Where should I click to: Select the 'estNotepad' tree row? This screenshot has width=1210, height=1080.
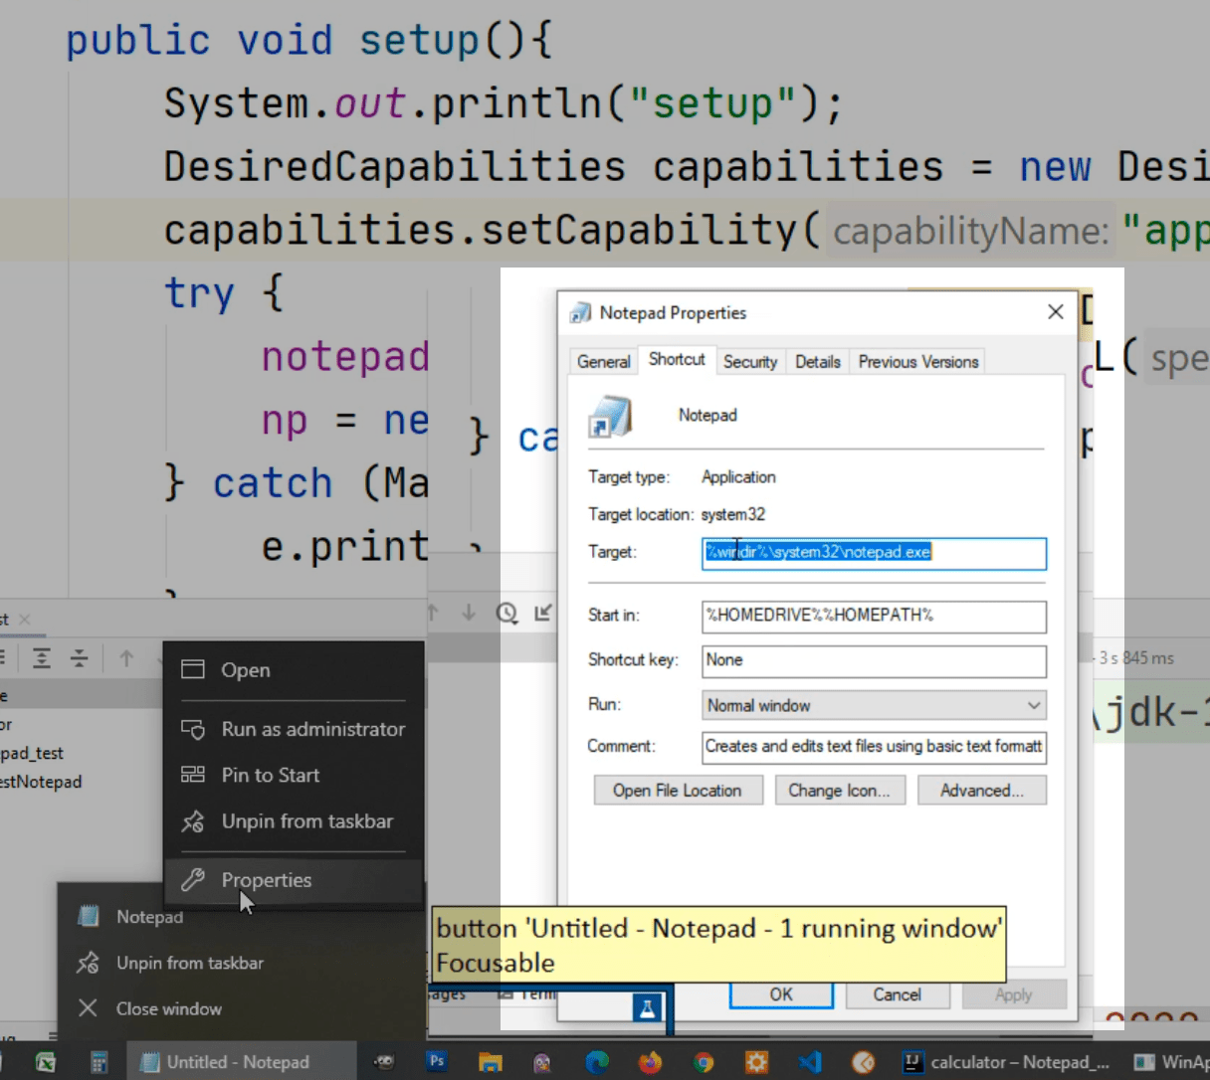(x=41, y=782)
